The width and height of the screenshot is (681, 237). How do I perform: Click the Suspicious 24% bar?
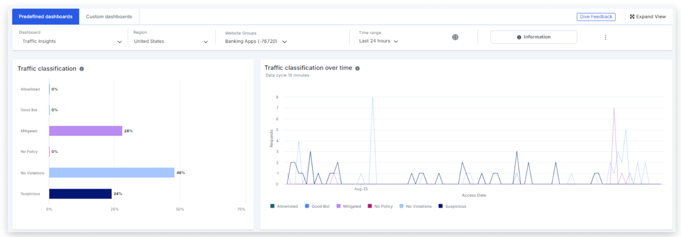(x=80, y=194)
